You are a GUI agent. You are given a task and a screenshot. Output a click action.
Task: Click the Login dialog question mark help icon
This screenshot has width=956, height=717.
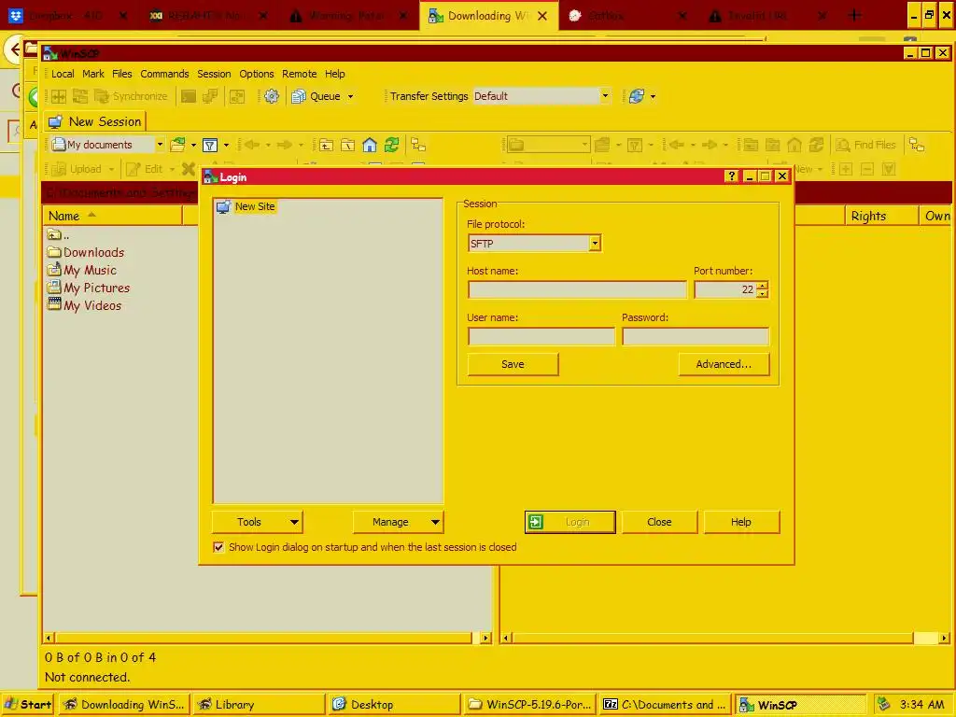coord(732,176)
